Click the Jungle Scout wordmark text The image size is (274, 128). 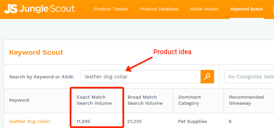pos(47,9)
